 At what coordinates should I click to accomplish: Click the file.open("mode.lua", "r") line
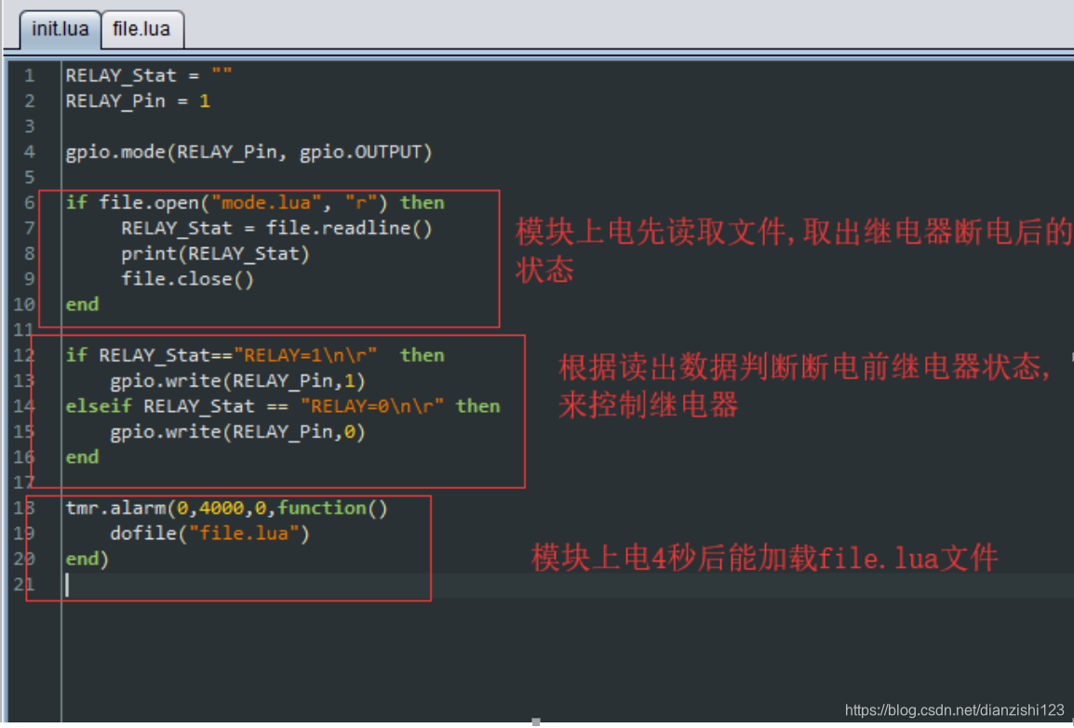point(255,203)
